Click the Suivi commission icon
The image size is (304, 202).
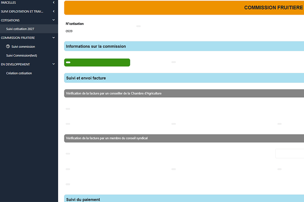[x=8, y=46]
